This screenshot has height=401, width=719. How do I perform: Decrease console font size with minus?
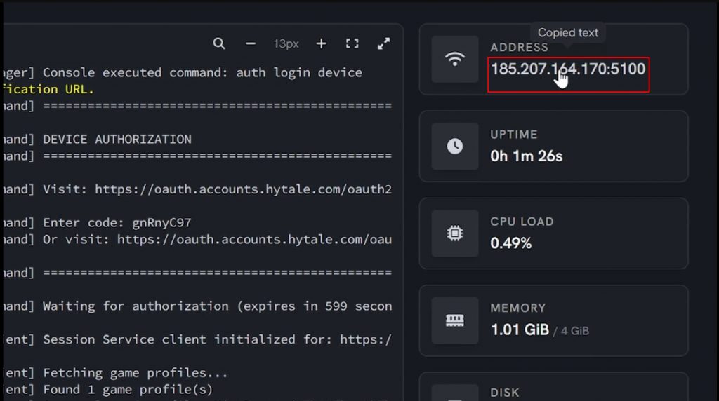pos(251,43)
